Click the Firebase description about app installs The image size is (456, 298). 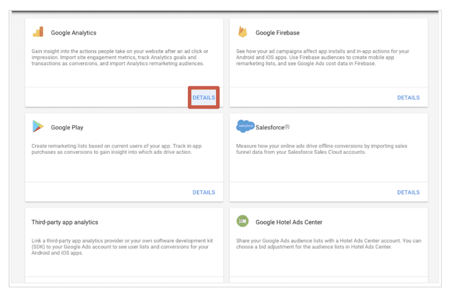(x=323, y=57)
